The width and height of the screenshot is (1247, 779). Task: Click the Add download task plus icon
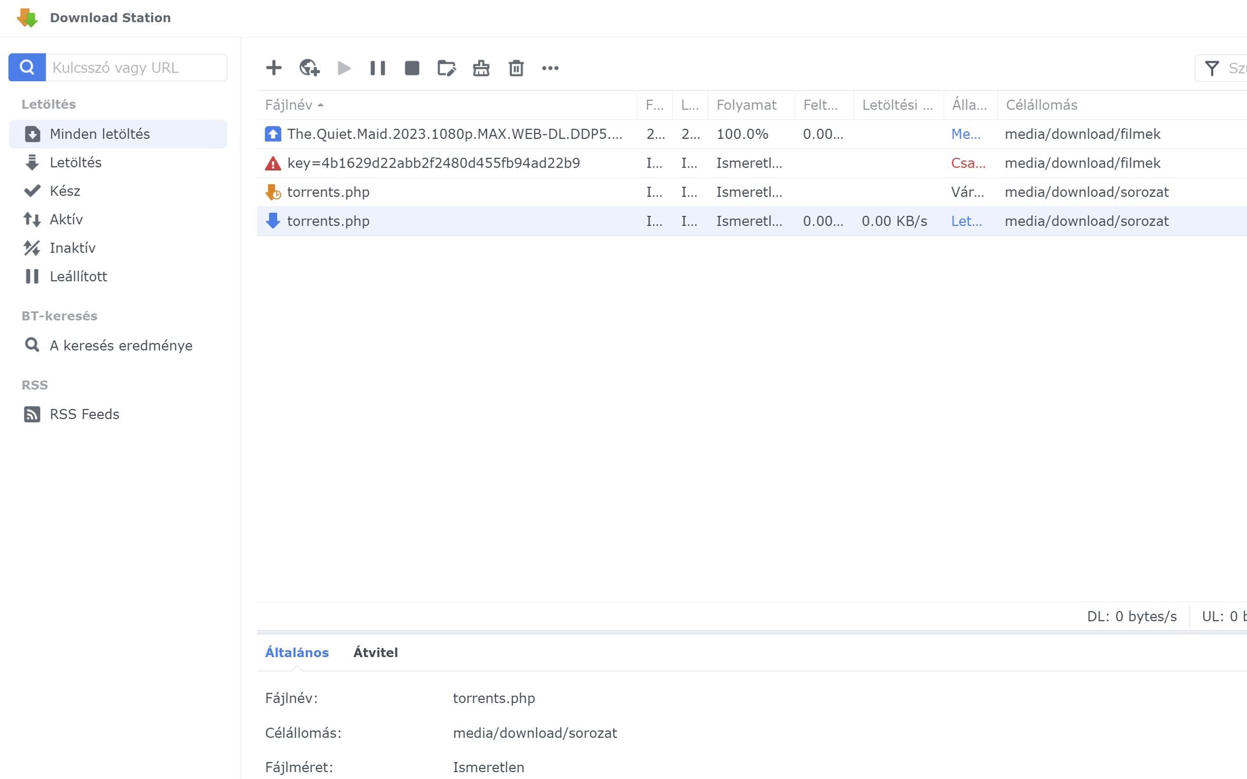point(274,68)
